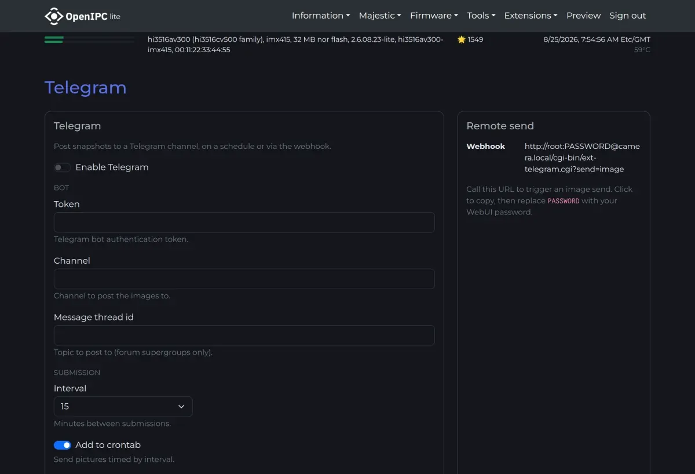
Task: Click the date and time text
Action: [597, 39]
